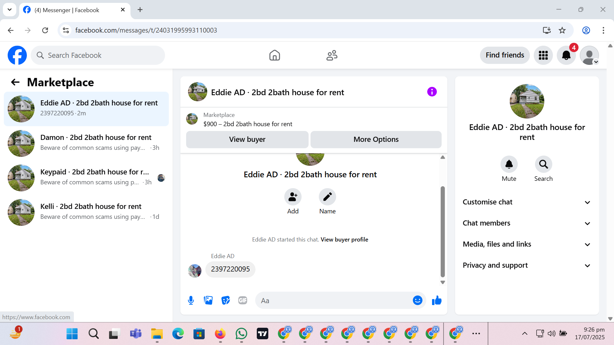View site information icon in address bar
This screenshot has height=345, width=614.
[66, 30]
